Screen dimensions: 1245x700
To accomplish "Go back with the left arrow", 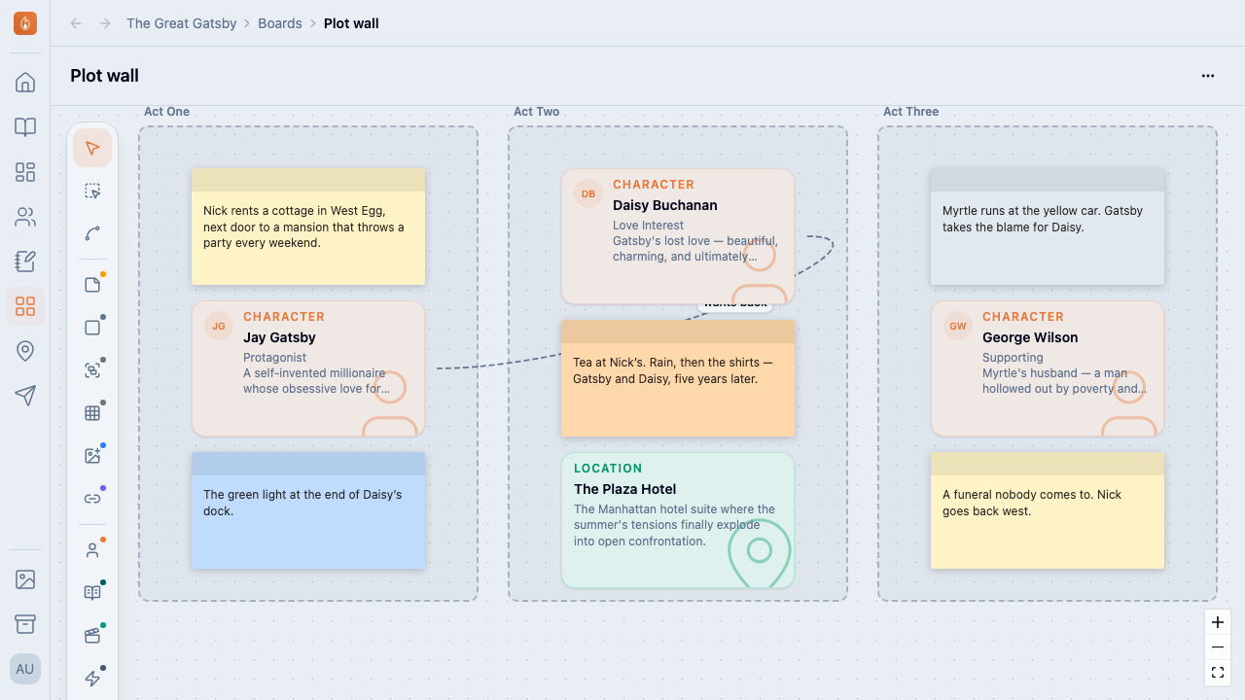I will [x=76, y=23].
